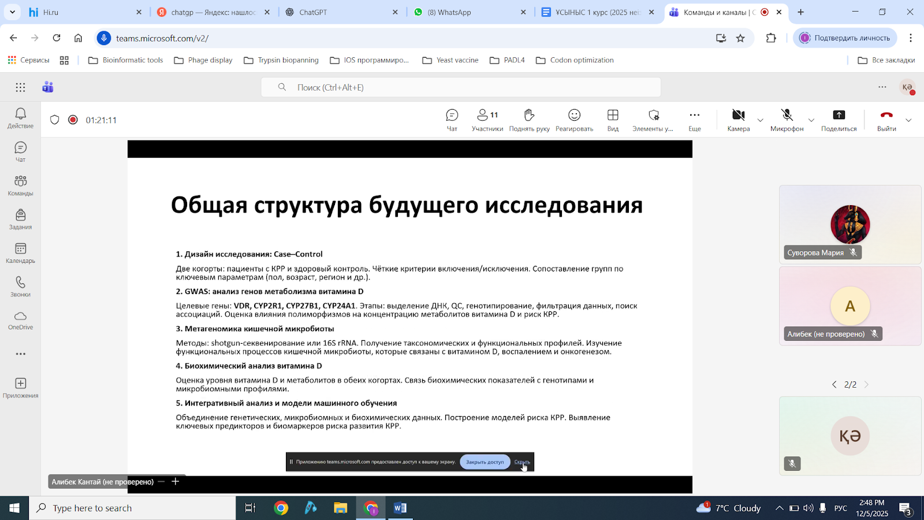Open leave options arrow next to Выйти
Image resolution: width=924 pixels, height=520 pixels.
[x=908, y=120]
